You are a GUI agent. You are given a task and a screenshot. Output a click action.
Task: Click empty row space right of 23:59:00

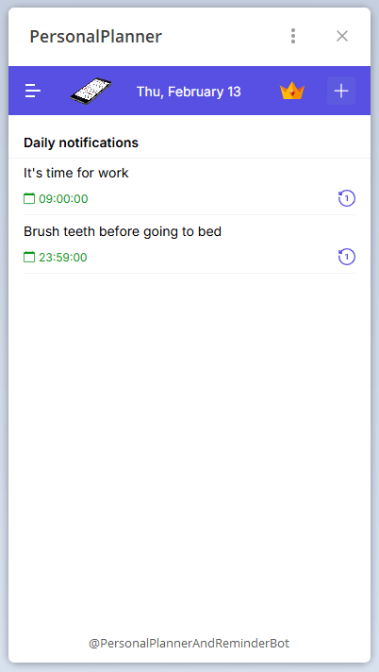click(x=213, y=257)
